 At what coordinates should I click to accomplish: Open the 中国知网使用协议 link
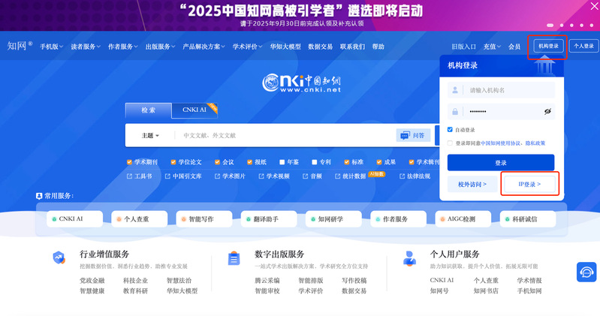pos(501,143)
